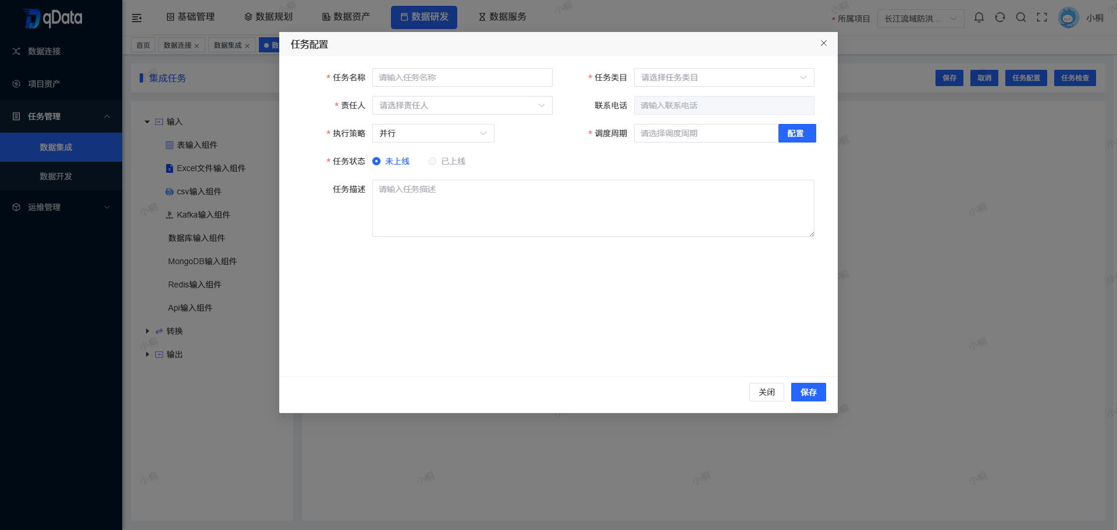The width and height of the screenshot is (1117, 530).
Task: Select MongoDB输入组件 in the tree
Action: click(x=202, y=261)
